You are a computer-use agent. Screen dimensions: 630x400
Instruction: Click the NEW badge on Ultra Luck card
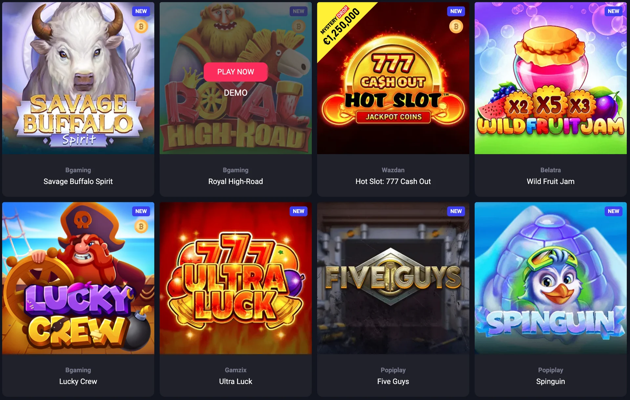coord(298,211)
